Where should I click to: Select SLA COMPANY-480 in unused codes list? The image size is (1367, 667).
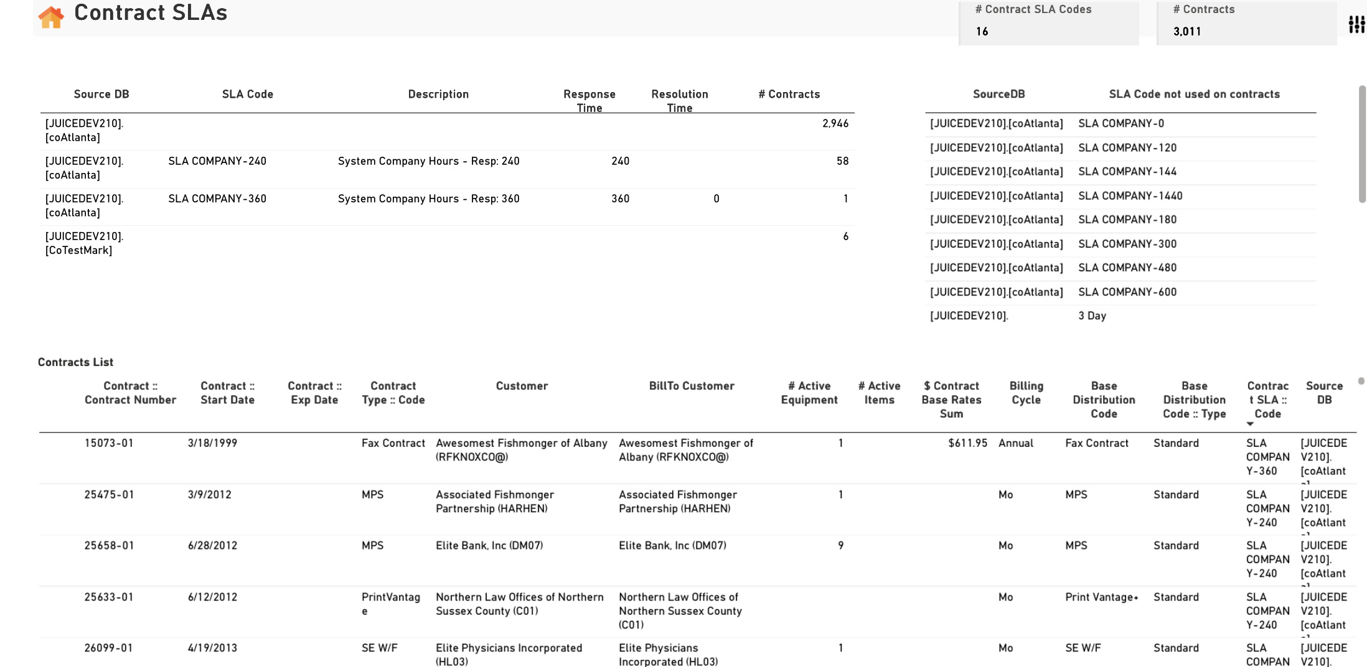[1127, 268]
